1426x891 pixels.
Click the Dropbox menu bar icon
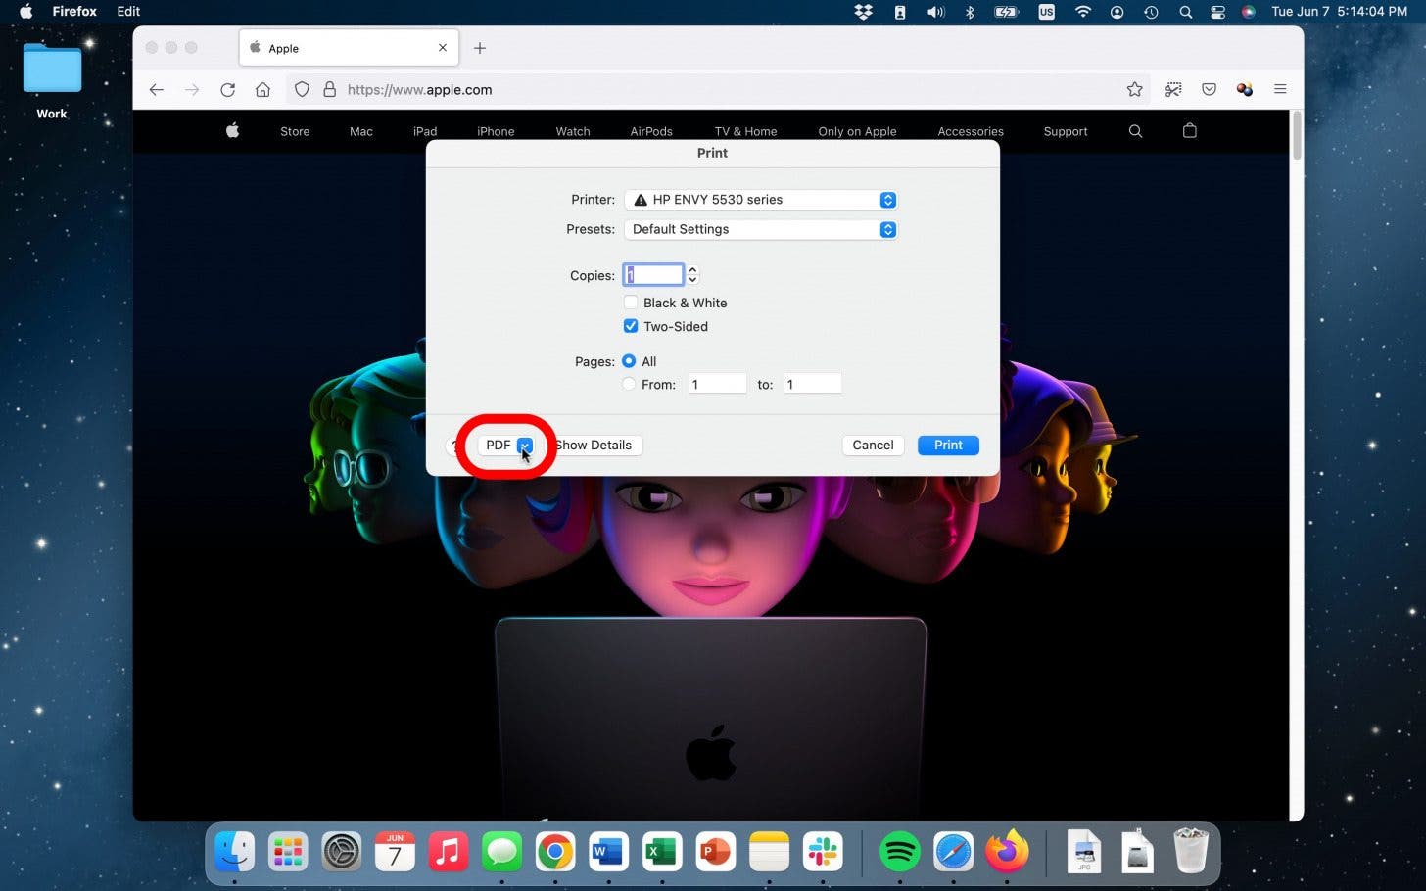863,12
